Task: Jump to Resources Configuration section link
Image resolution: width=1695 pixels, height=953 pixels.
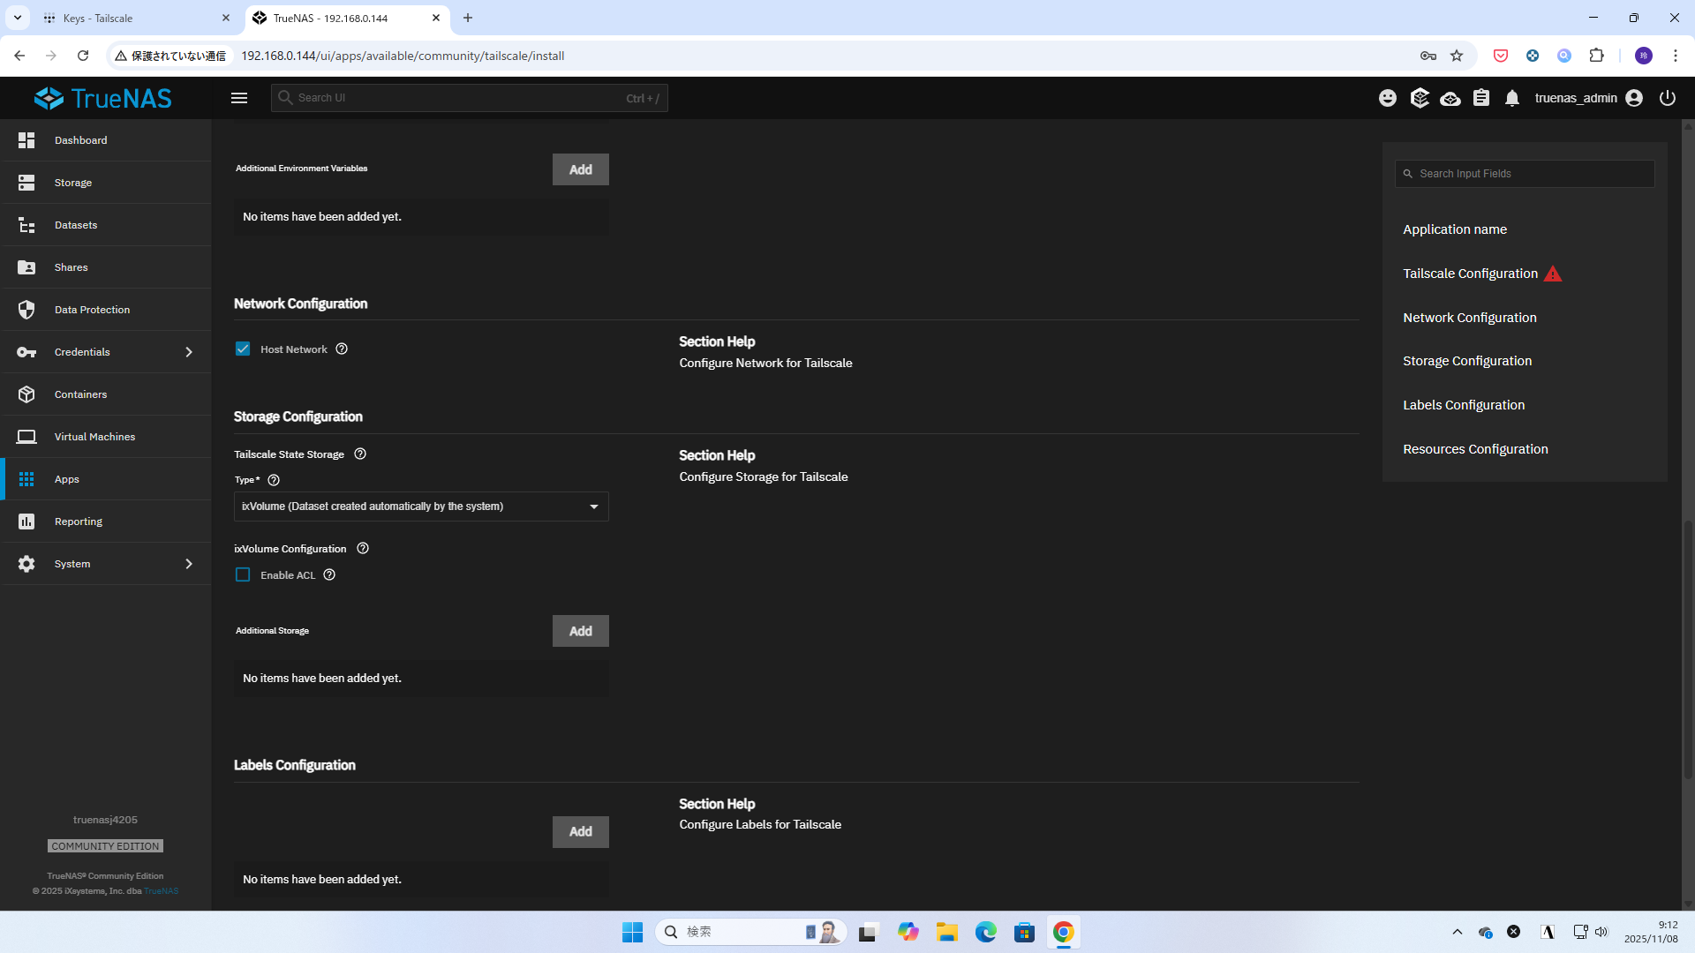Action: coord(1475,449)
